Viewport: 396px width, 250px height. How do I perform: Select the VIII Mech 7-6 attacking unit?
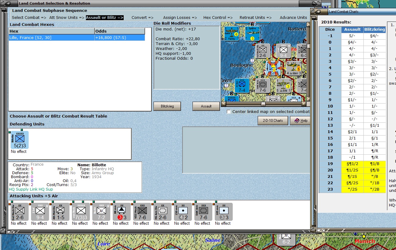click(142, 212)
